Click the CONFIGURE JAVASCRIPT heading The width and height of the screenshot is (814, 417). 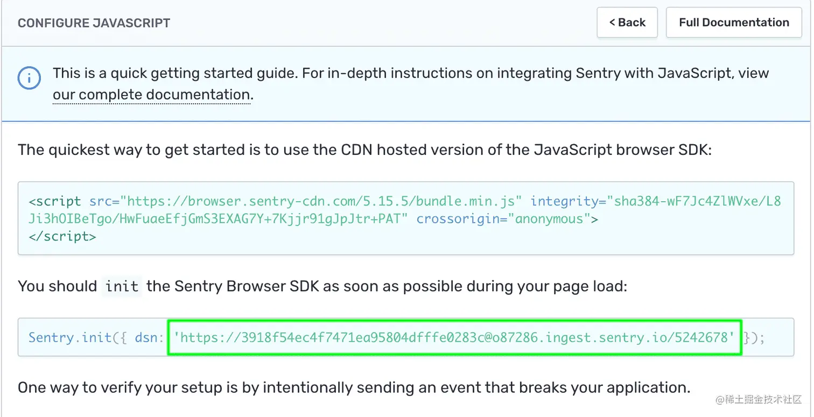tap(94, 23)
